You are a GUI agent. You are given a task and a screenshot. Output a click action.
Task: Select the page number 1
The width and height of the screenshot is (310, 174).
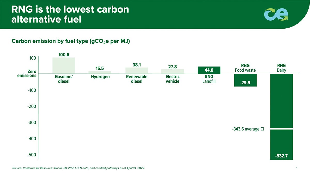click(297, 168)
